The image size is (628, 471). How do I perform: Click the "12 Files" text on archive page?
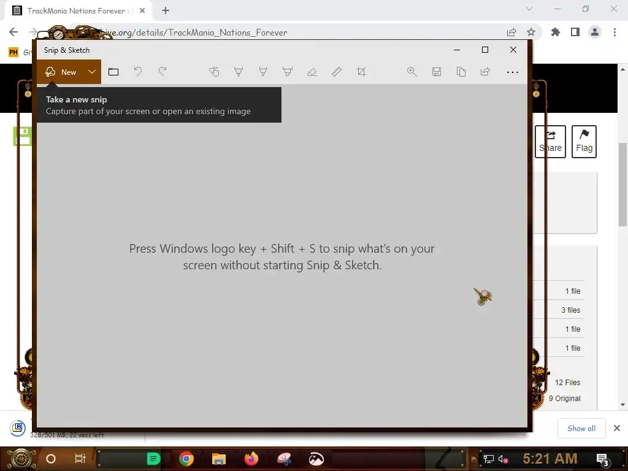coord(567,383)
